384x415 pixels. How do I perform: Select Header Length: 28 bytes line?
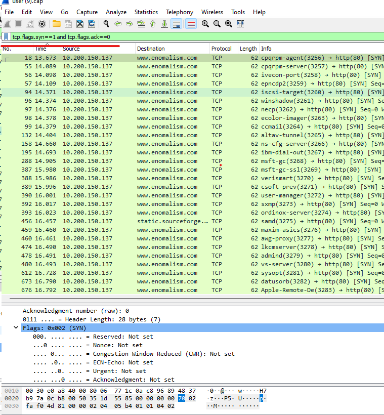tap(92, 319)
